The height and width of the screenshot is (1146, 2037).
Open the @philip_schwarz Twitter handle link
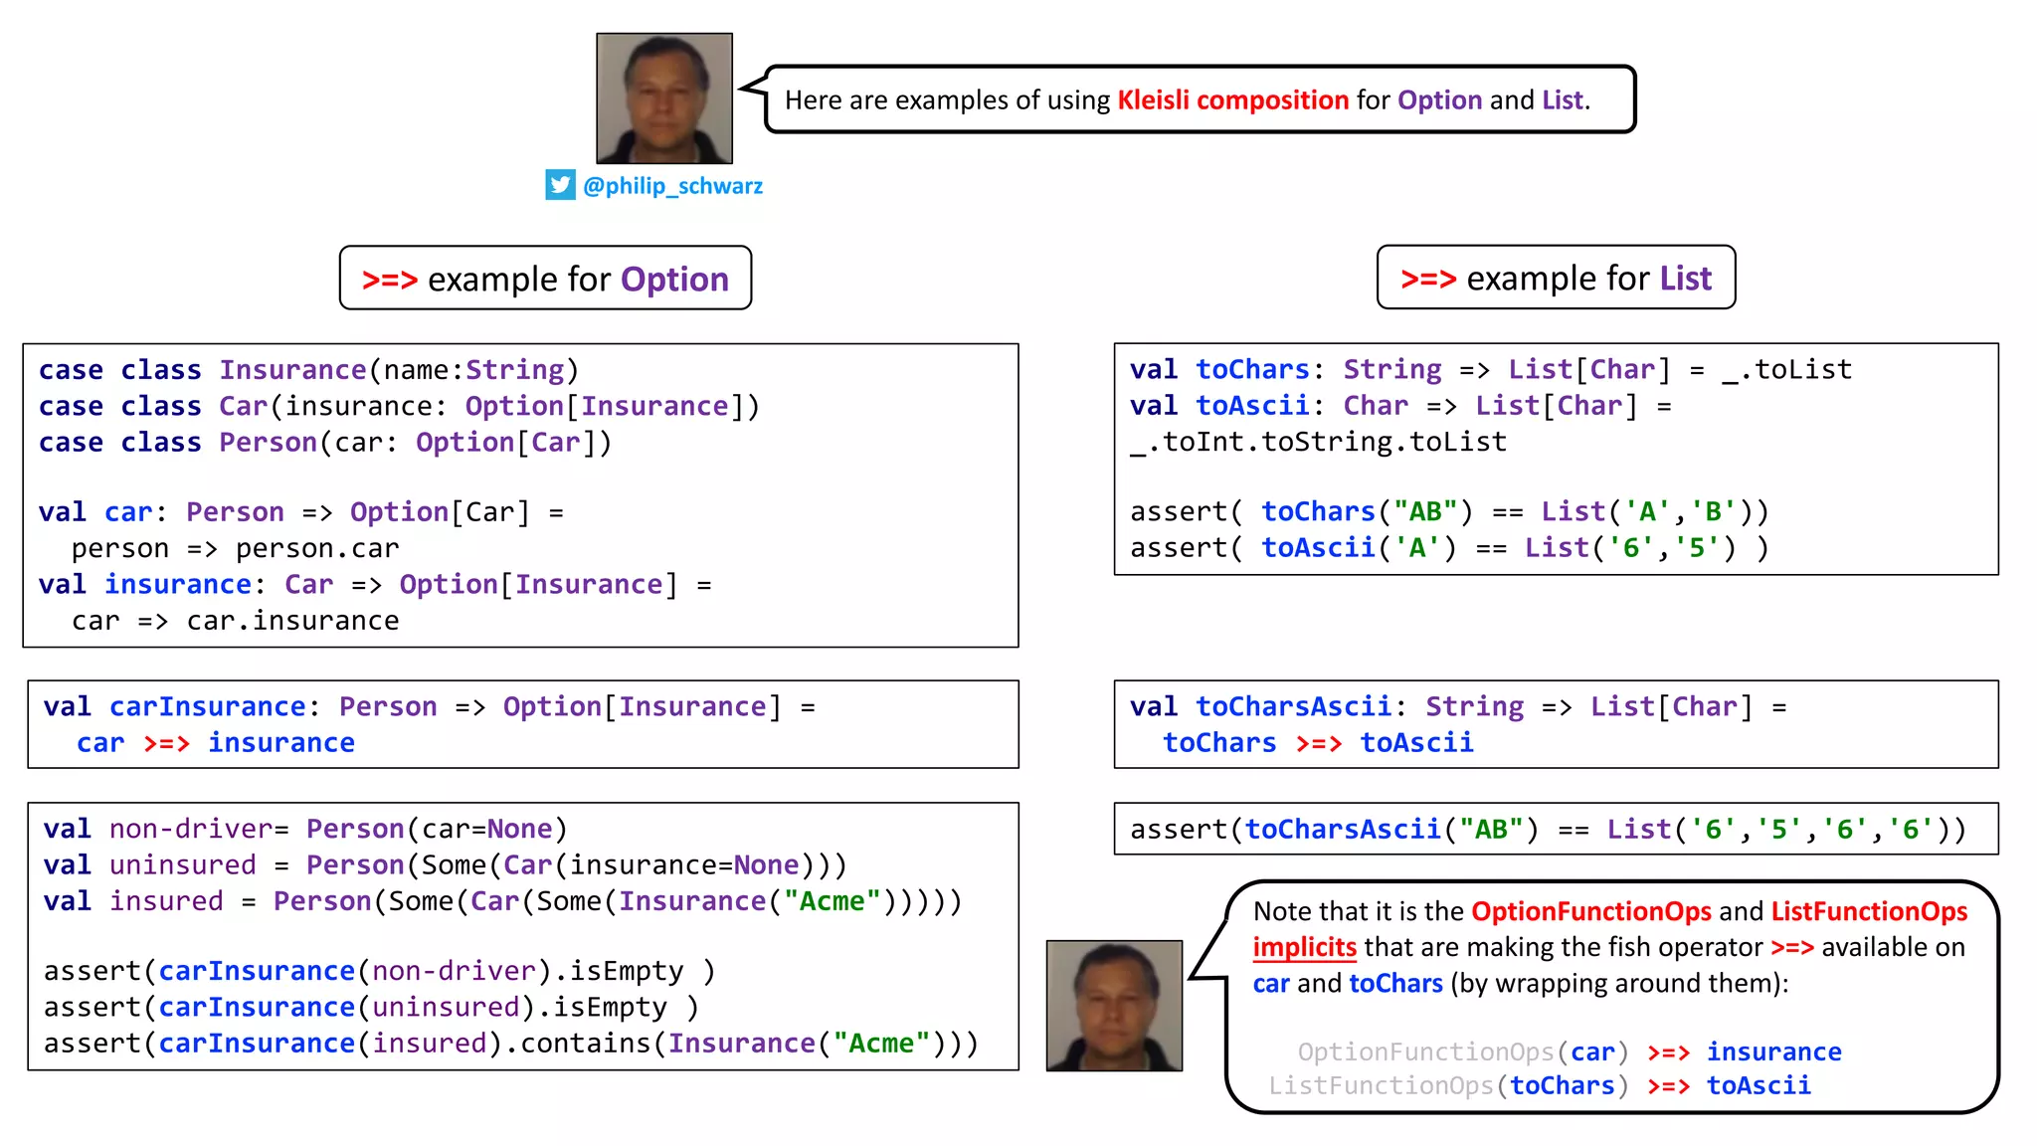672,186
